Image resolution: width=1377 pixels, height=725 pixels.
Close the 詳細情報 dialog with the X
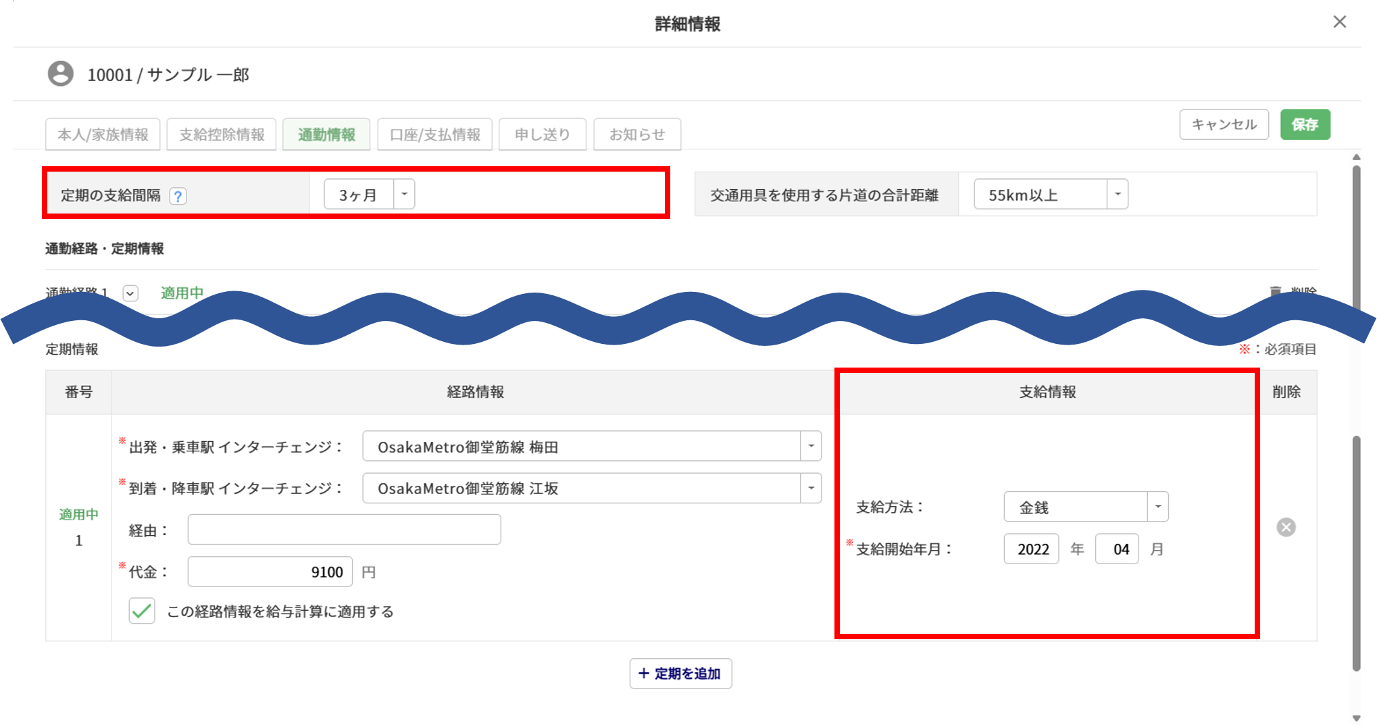point(1339,22)
